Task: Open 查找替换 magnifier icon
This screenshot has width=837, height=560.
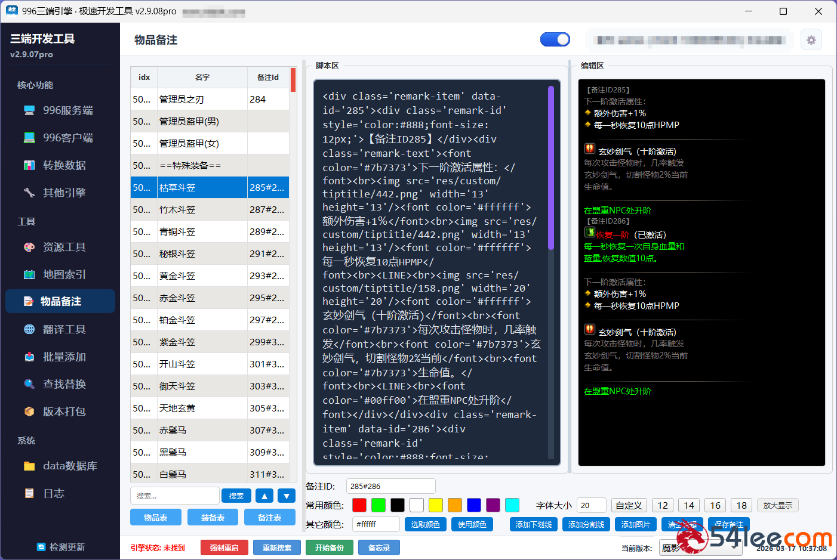Action: click(29, 384)
